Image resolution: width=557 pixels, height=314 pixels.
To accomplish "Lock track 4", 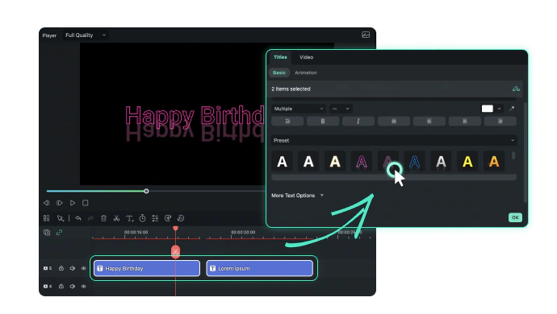I will click(x=61, y=286).
